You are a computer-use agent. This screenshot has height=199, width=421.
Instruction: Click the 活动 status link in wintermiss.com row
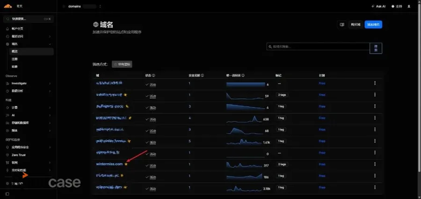tap(153, 165)
